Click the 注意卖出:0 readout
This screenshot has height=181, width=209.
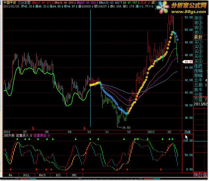coord(42,136)
